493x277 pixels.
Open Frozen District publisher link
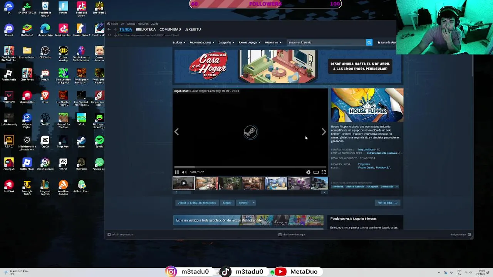pos(366,168)
